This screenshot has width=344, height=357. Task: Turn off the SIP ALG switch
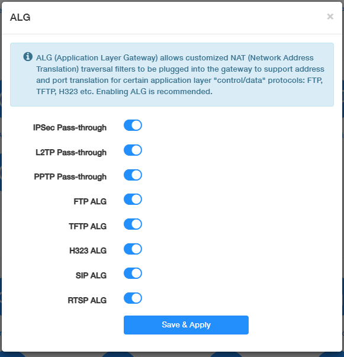coord(133,274)
